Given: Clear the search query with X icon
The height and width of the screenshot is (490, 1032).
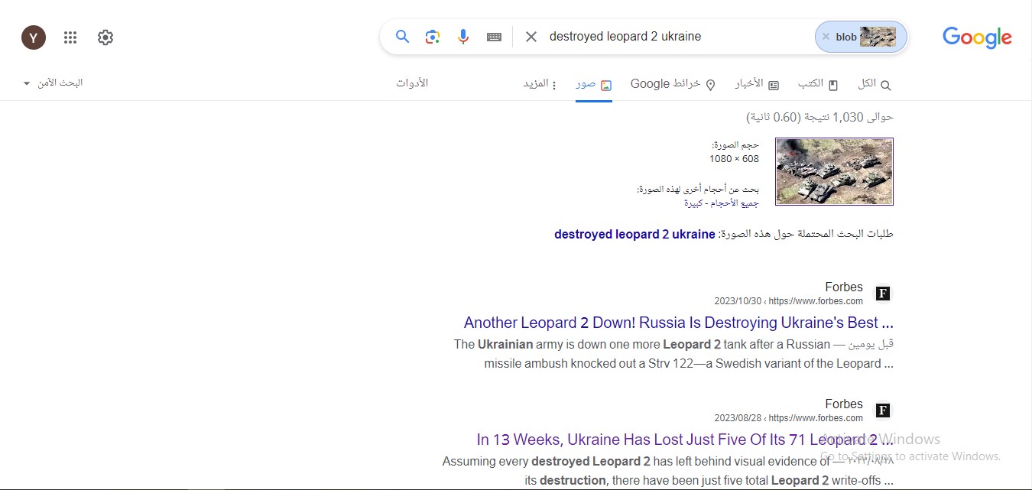Looking at the screenshot, I should coord(531,37).
